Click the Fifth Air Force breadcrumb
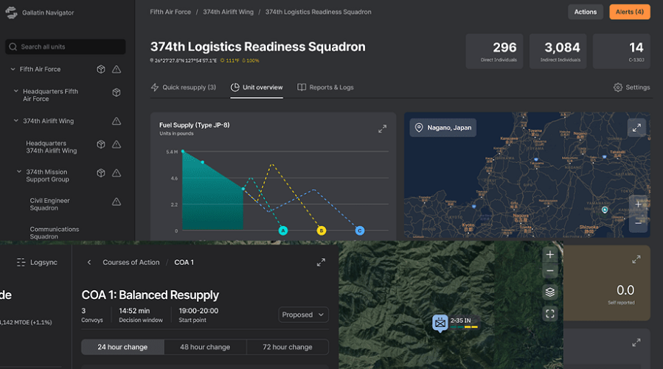This screenshot has width=663, height=369. [170, 12]
